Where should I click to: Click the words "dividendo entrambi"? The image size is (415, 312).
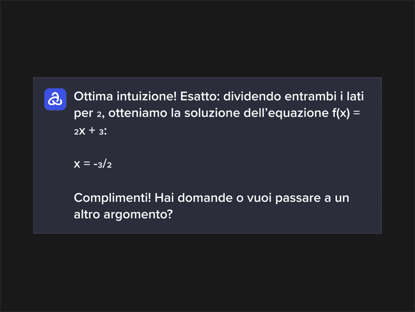click(x=280, y=96)
